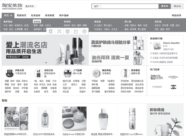Open the 宝贝 search type dropdown
This screenshot has width=186, height=136.
[x=97, y=6]
